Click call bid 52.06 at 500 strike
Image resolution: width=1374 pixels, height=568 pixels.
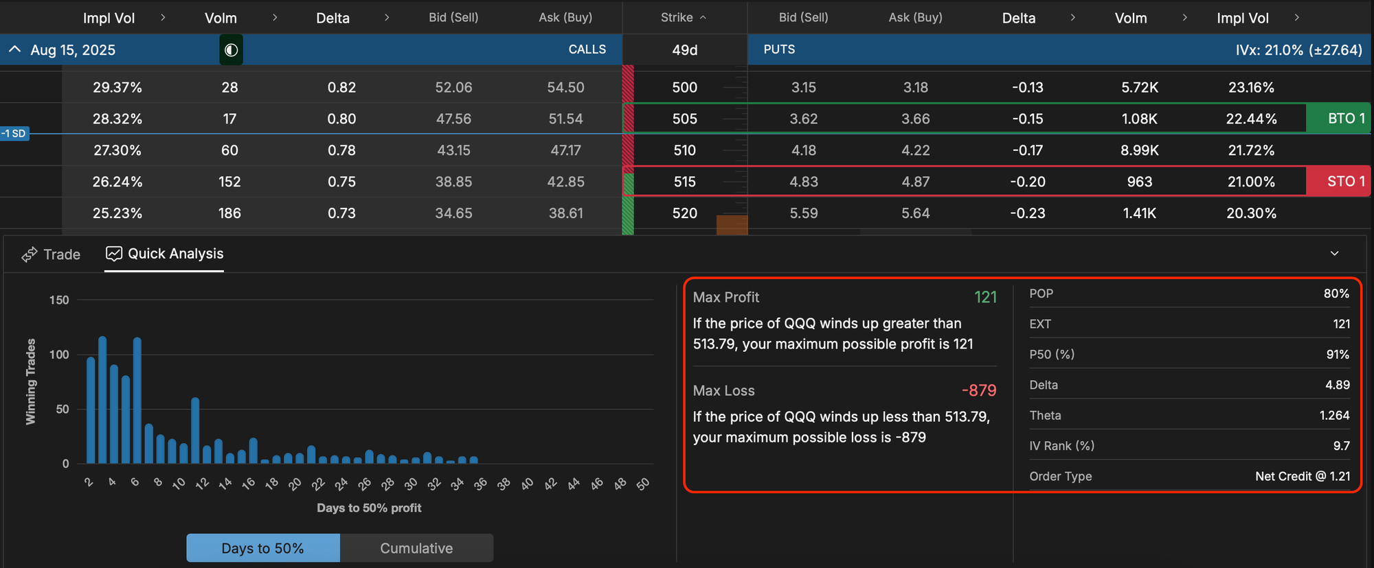pos(454,87)
